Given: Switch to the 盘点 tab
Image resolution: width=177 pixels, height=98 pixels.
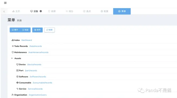Looking at the screenshot, I should 87,11.
